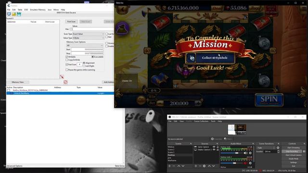The image size is (308, 173).
Task: Add a scene with the OBS plus icon
Action: (x=169, y=166)
